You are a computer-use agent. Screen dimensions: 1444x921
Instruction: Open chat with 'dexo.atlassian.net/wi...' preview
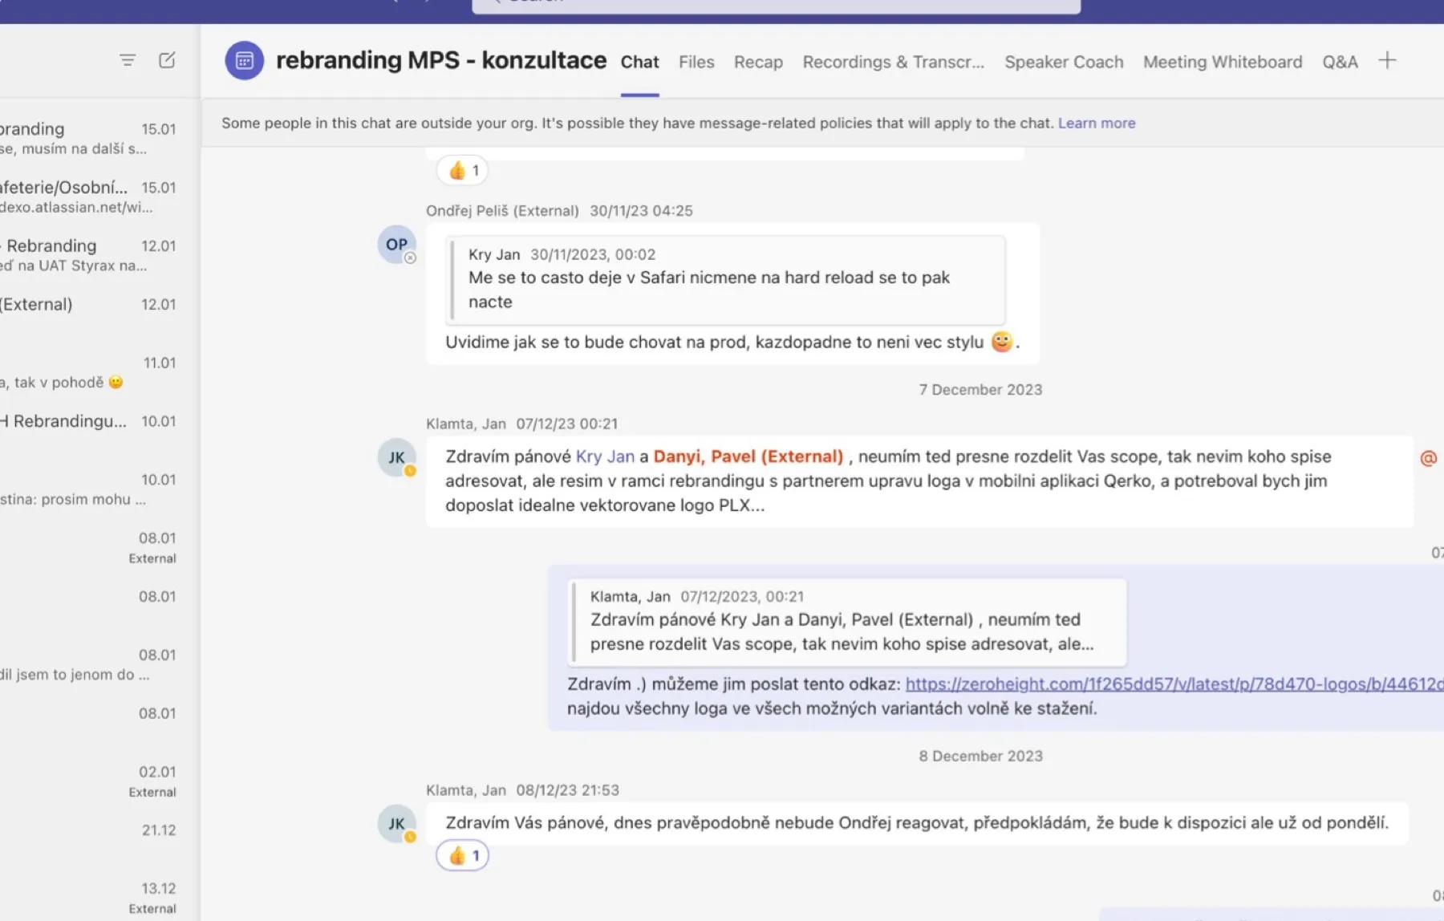pyautogui.click(x=88, y=197)
